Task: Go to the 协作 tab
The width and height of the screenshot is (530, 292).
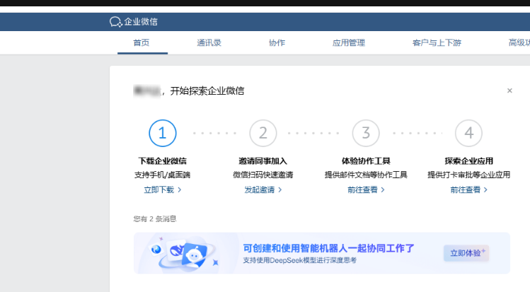Action: [277, 43]
